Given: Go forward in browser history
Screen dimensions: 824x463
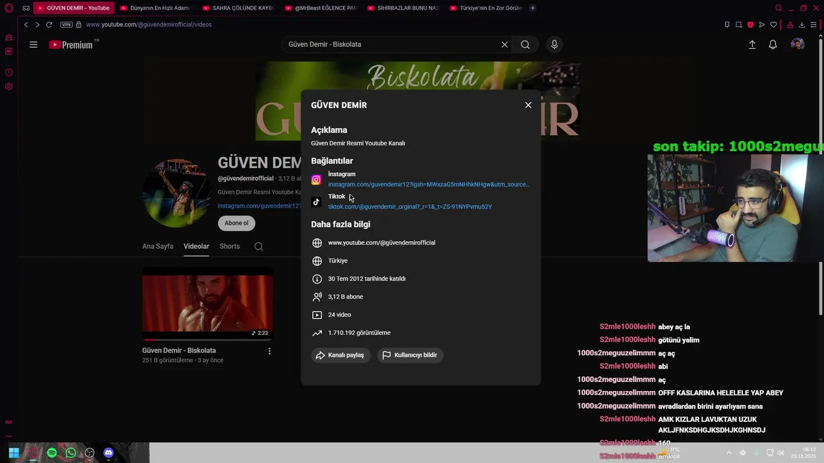Looking at the screenshot, I should (x=37, y=24).
